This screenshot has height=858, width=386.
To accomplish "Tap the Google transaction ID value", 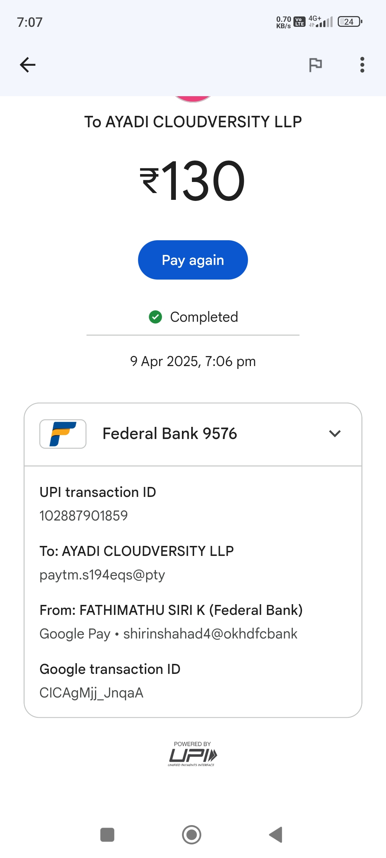I will [91, 693].
